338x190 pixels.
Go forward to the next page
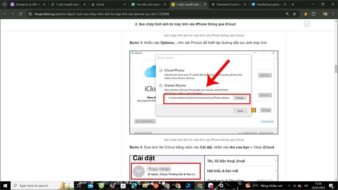[13, 14]
